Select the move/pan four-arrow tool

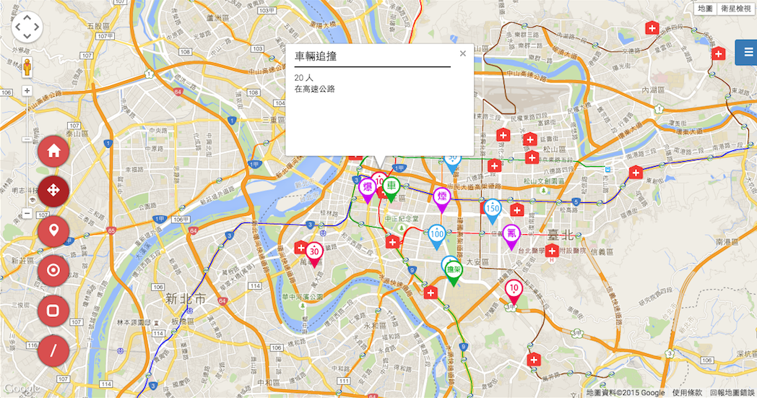coord(53,191)
